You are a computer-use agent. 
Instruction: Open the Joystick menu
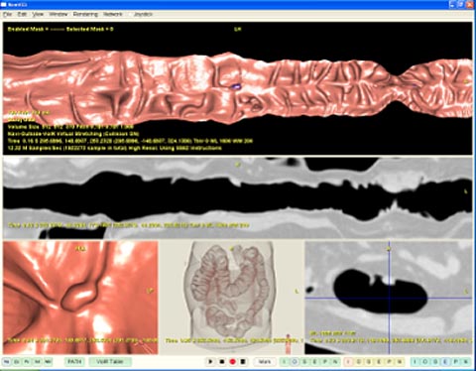coord(143,14)
